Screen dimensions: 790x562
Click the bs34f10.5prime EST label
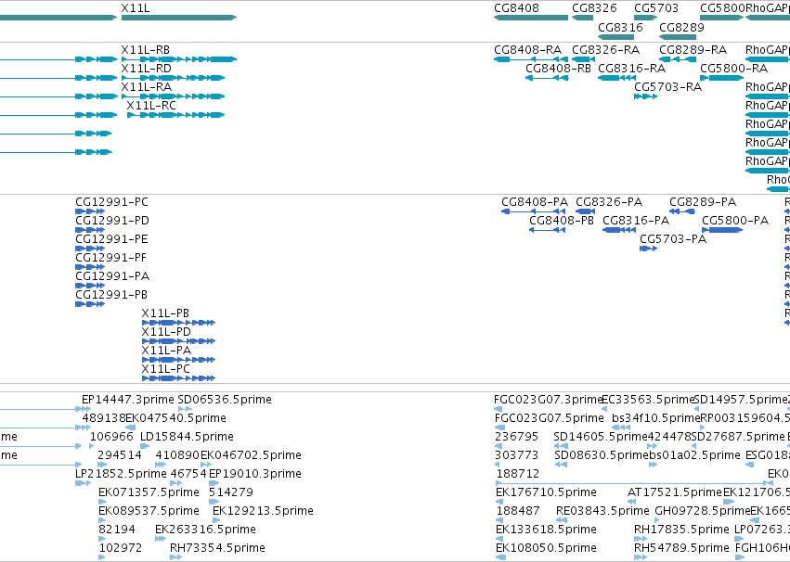coord(656,418)
